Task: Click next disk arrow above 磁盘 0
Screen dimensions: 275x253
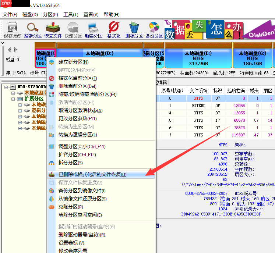Action: point(15,50)
